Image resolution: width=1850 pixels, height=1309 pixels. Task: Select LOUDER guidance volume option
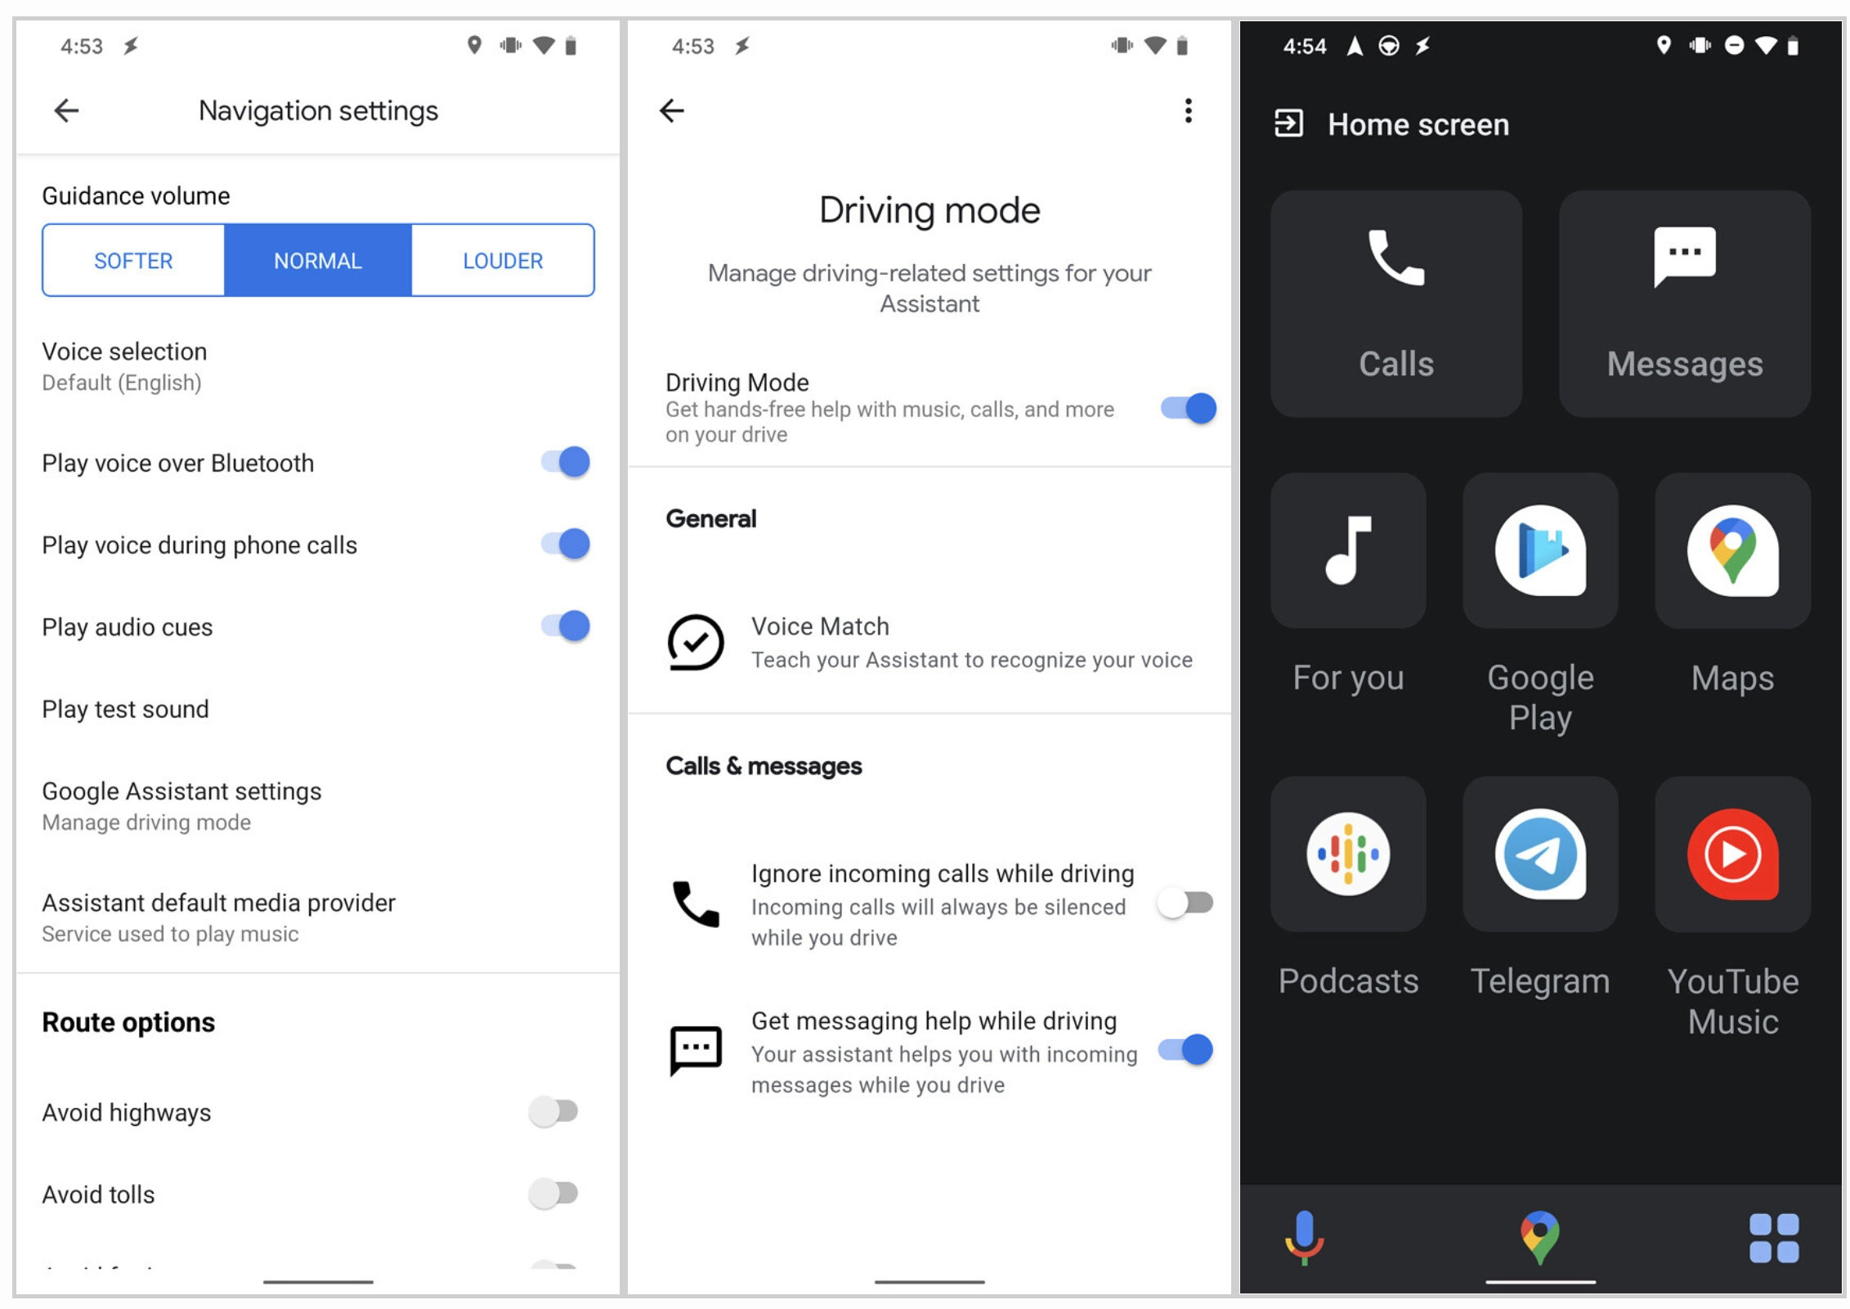(500, 259)
